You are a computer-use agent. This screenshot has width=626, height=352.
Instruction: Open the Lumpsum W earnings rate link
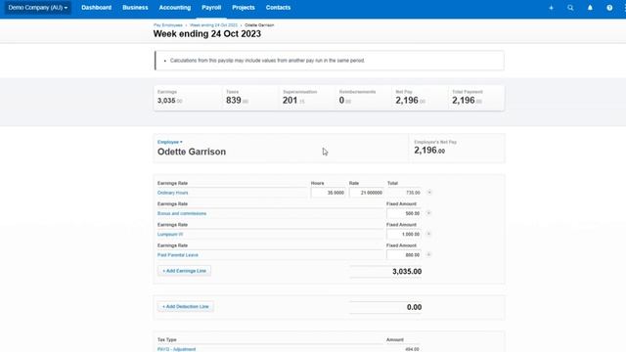pyautogui.click(x=170, y=235)
